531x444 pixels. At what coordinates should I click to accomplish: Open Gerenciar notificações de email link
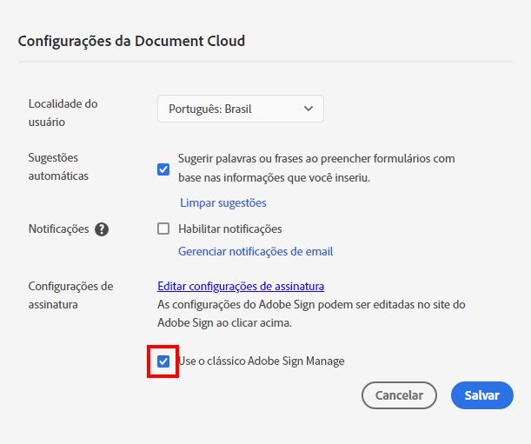click(256, 251)
